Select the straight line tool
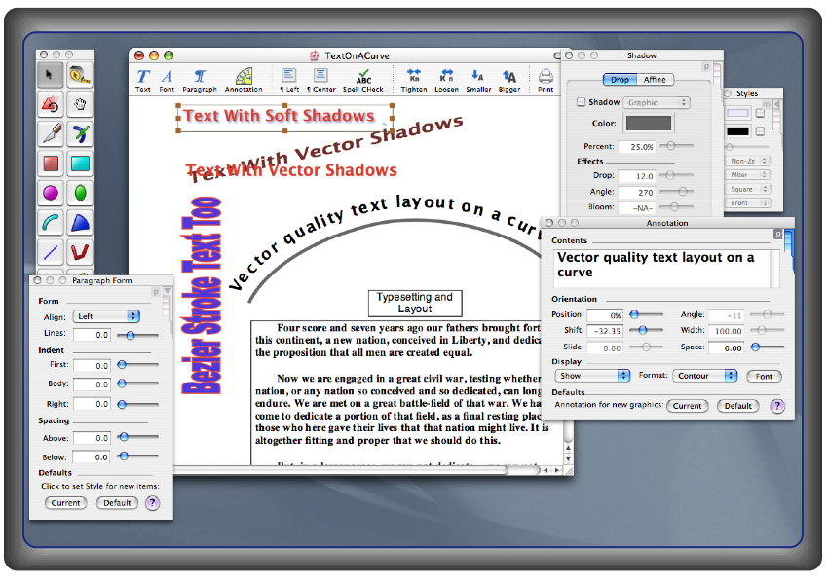 point(51,252)
